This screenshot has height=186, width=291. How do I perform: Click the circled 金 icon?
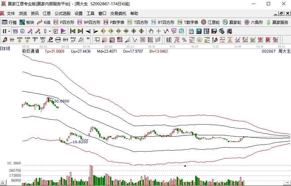tap(199, 40)
